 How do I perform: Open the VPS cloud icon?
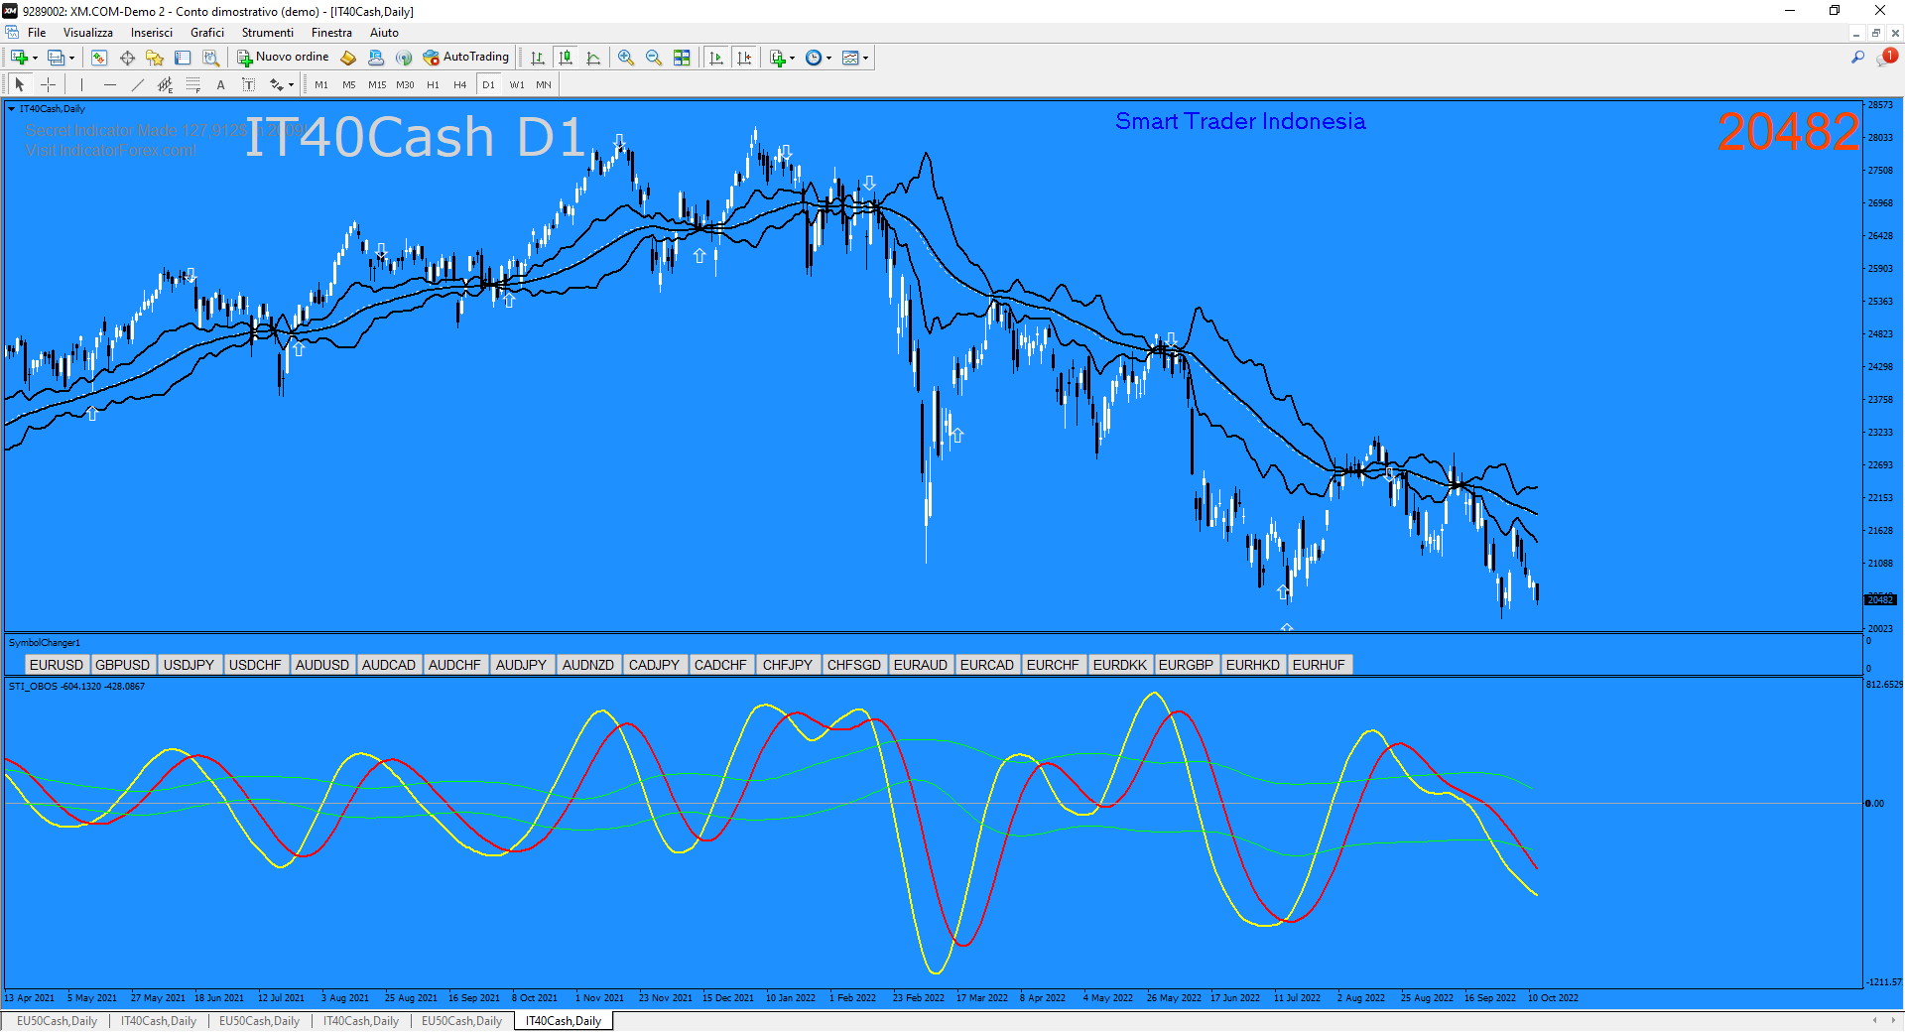click(x=376, y=58)
